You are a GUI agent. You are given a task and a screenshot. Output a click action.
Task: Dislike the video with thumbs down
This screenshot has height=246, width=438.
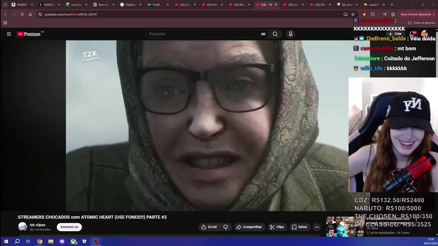pyautogui.click(x=226, y=227)
